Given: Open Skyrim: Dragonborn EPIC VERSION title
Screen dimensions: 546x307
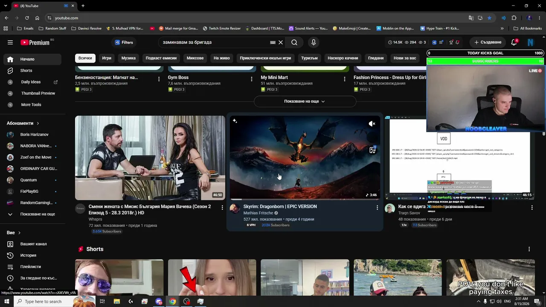Looking at the screenshot, I should (x=280, y=206).
